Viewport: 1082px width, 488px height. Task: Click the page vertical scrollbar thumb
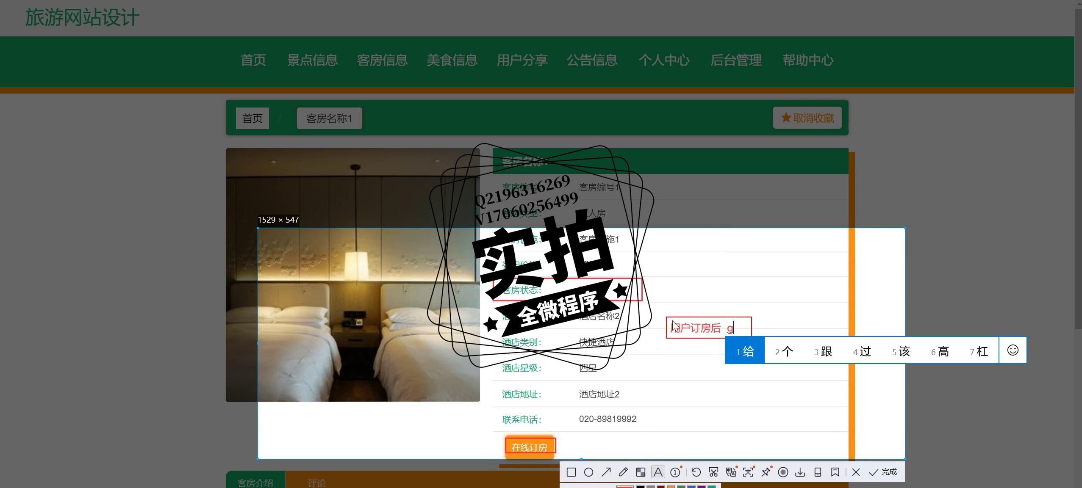(1078, 169)
